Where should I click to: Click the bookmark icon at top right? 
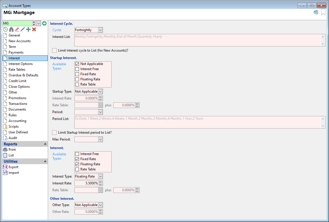click(x=323, y=12)
